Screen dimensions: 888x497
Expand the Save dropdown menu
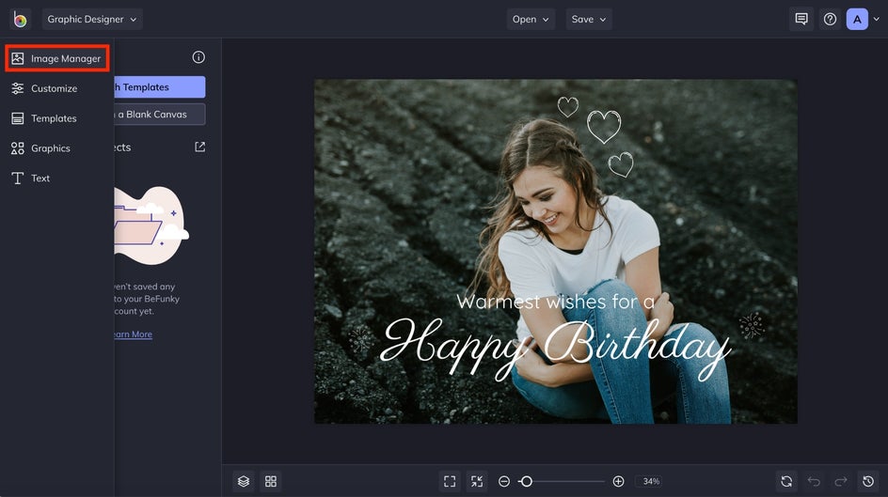pos(589,19)
